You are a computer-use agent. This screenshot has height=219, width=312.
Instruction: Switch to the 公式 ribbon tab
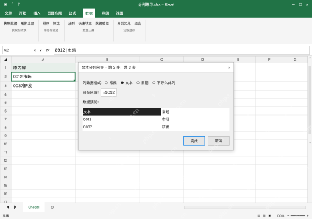coord(73,13)
